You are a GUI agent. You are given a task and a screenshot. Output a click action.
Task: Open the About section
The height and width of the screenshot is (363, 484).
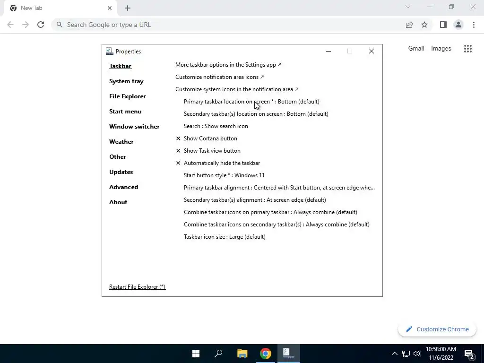click(x=118, y=202)
